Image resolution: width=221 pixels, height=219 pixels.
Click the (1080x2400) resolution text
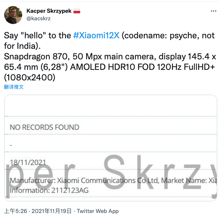pyautogui.click(x=30, y=77)
